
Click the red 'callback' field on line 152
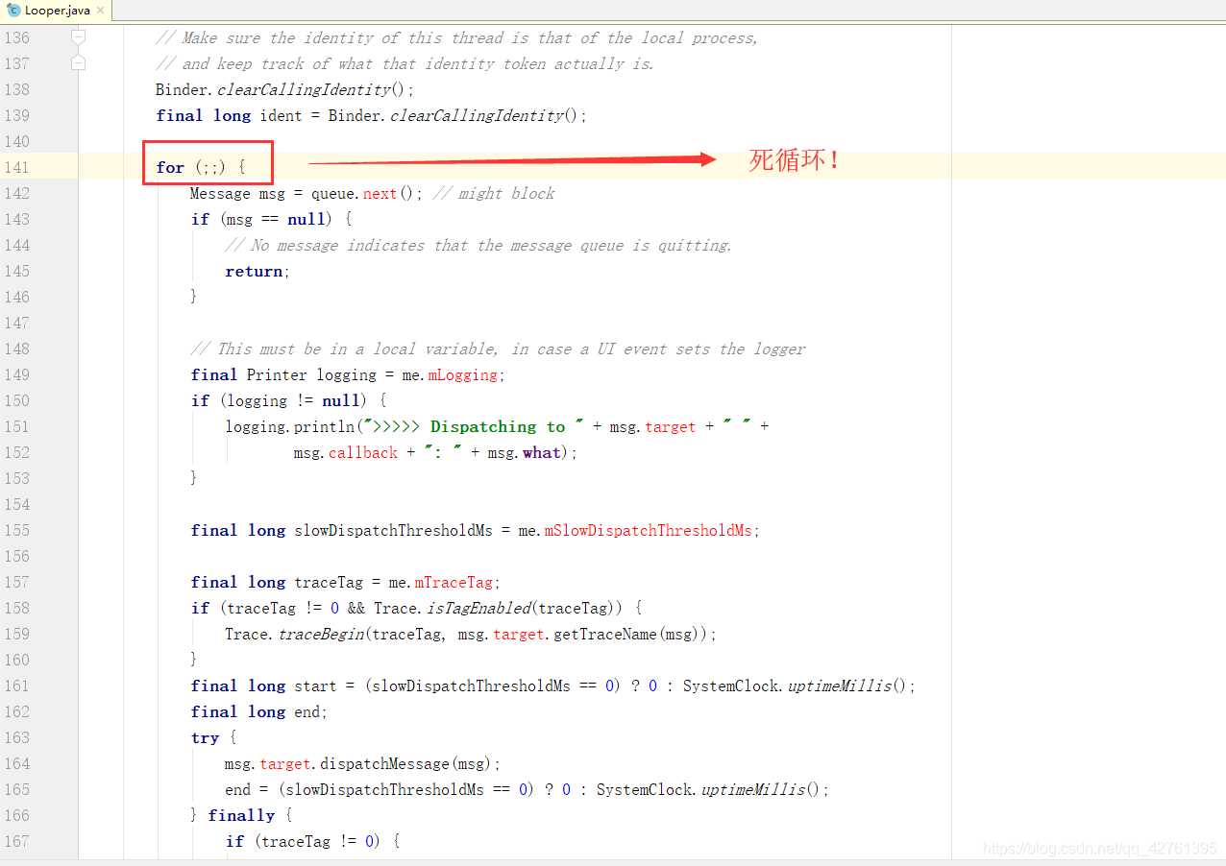pyautogui.click(x=363, y=452)
